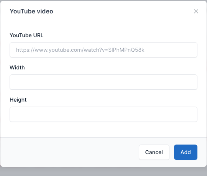207x176 pixels.
Task: Click the blue Add button
Action: click(x=186, y=152)
